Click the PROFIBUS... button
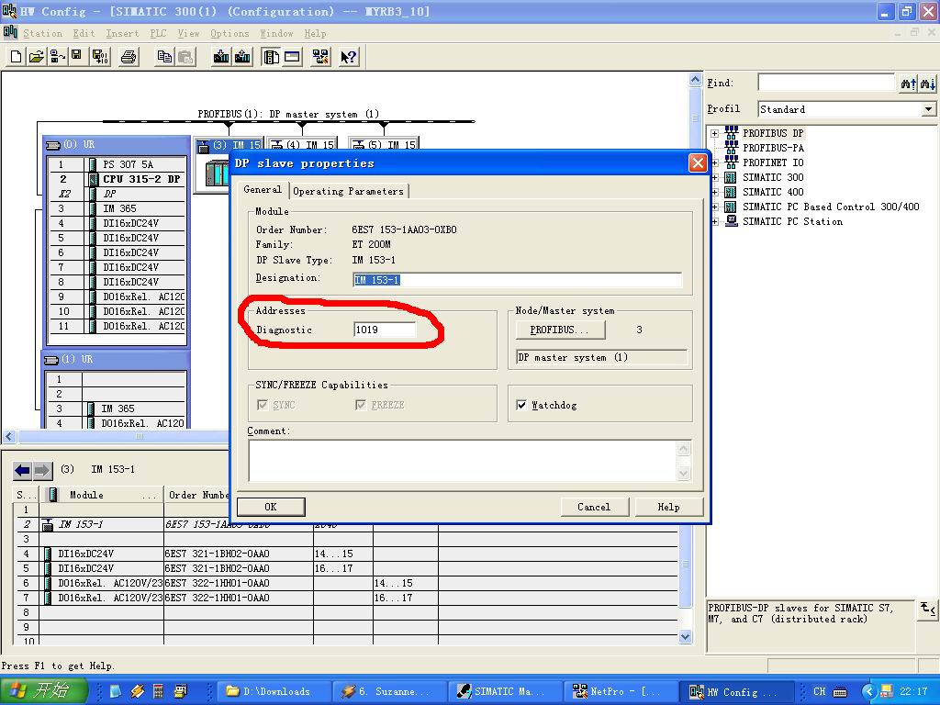Viewport: 940px width, 705px height. click(560, 330)
